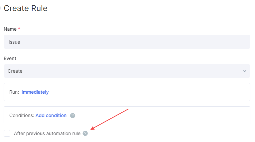255x142 pixels.
Task: Click the red required asterisk beside Name
Action: pyautogui.click(x=19, y=29)
